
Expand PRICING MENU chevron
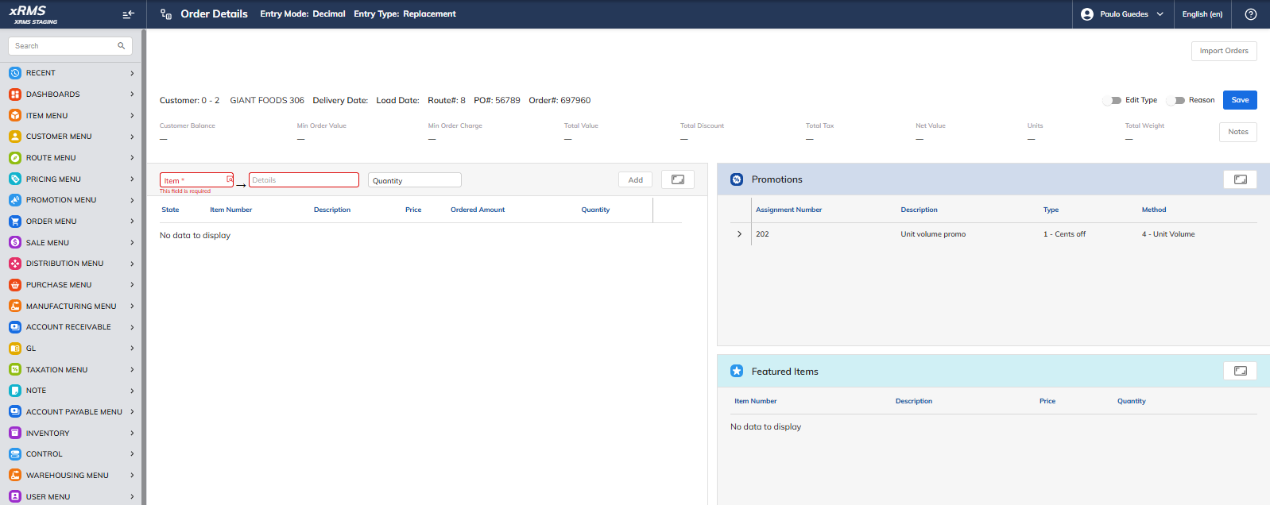pos(132,179)
